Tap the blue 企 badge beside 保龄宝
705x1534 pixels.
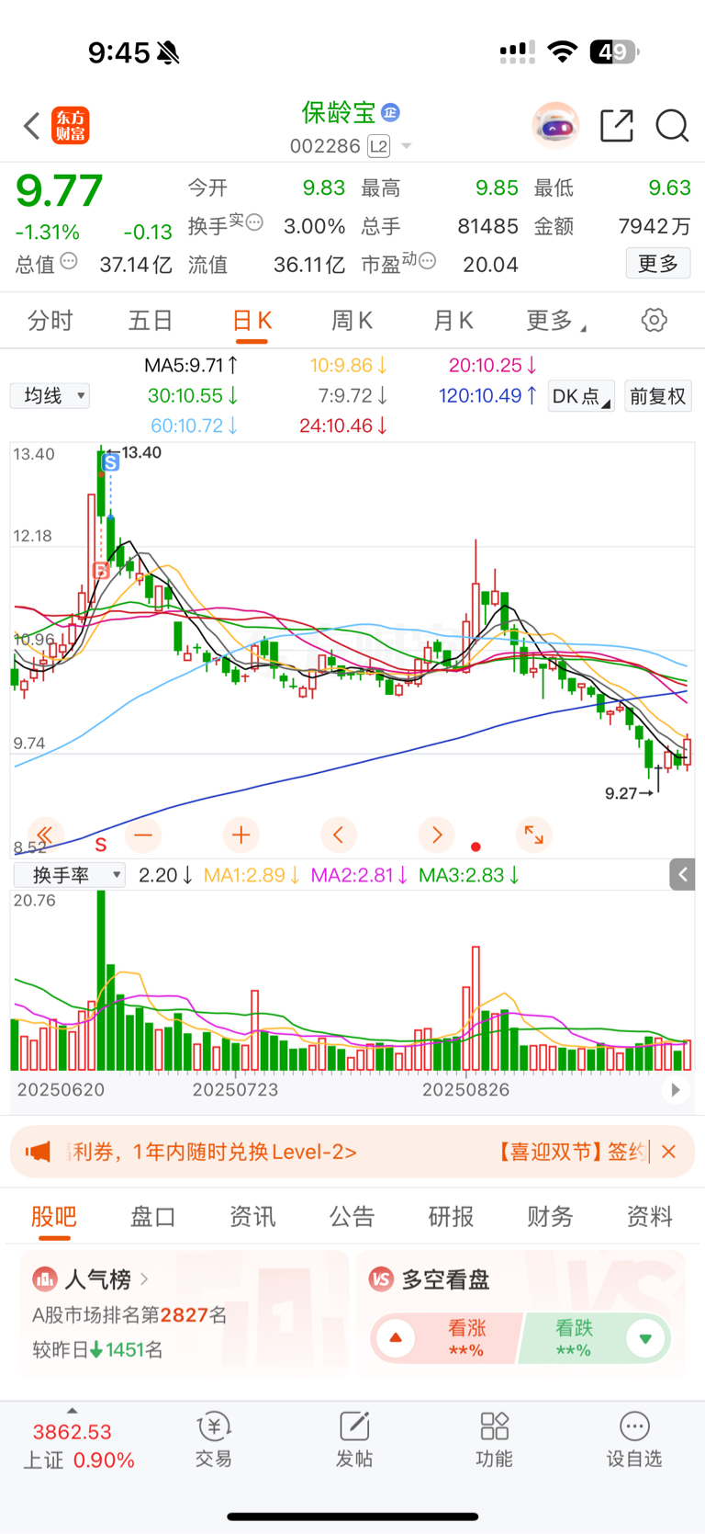pos(390,112)
